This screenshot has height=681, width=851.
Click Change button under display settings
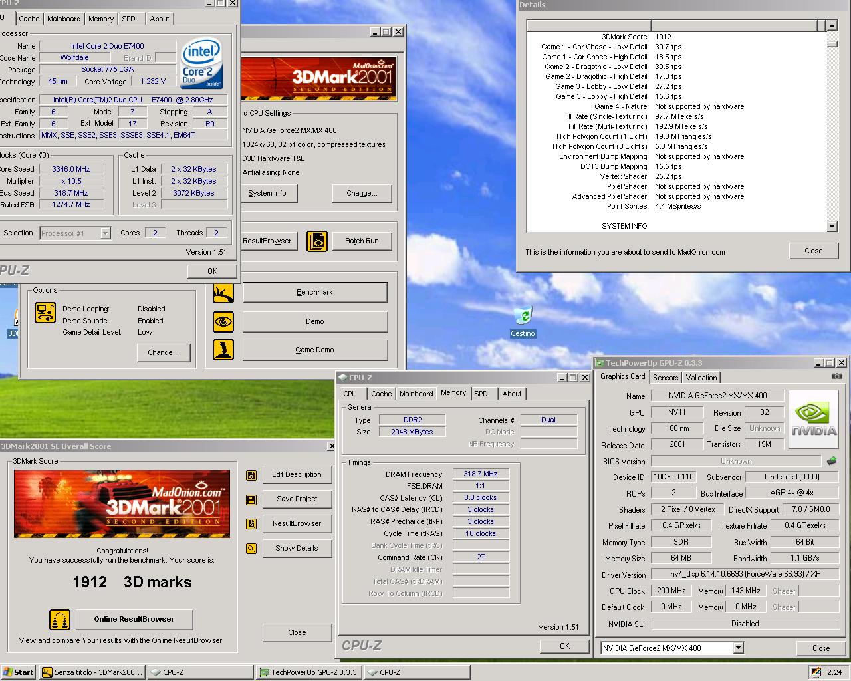(x=362, y=194)
